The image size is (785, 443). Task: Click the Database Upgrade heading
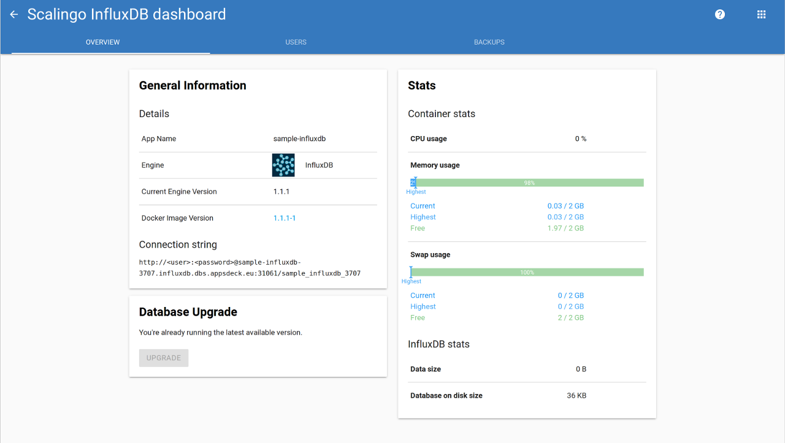click(188, 312)
